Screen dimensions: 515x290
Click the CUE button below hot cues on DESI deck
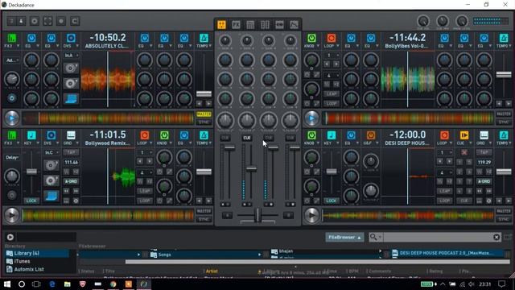[x=464, y=201]
